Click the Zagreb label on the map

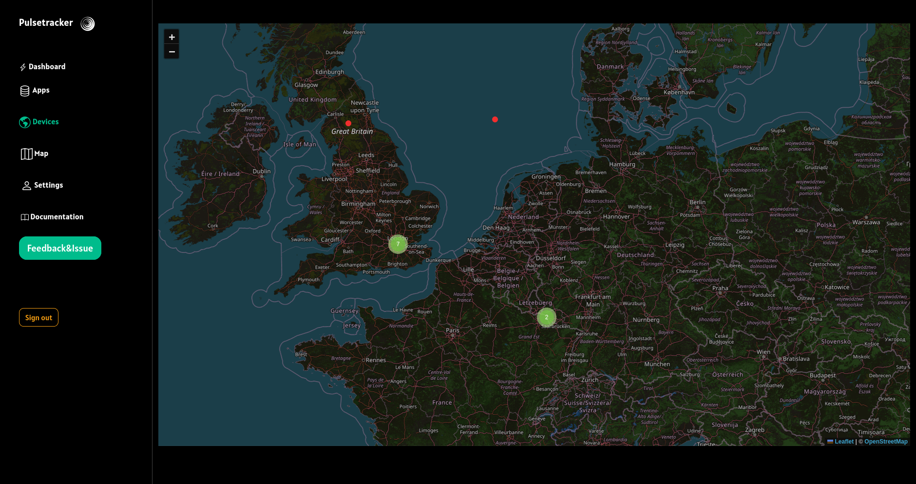pos(755,430)
